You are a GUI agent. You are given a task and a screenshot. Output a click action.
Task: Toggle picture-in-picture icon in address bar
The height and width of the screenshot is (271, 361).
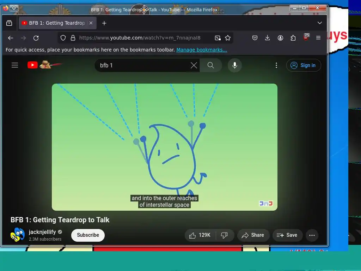click(x=218, y=38)
